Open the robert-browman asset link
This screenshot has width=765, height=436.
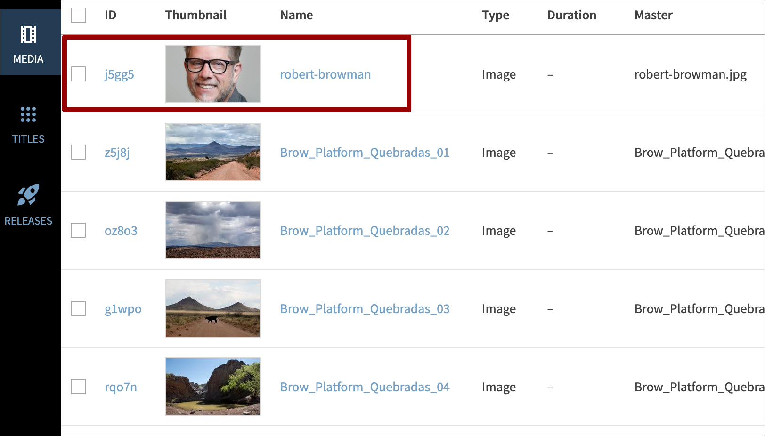pos(325,74)
